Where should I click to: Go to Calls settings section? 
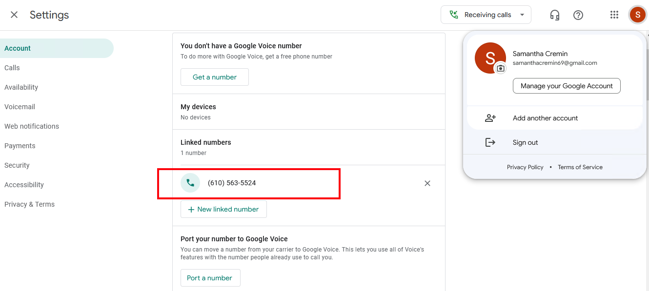pos(57,68)
